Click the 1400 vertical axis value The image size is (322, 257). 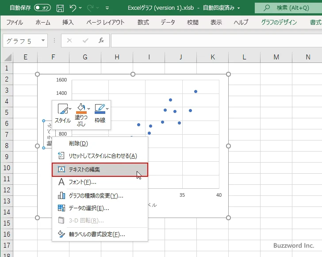(x=61, y=93)
